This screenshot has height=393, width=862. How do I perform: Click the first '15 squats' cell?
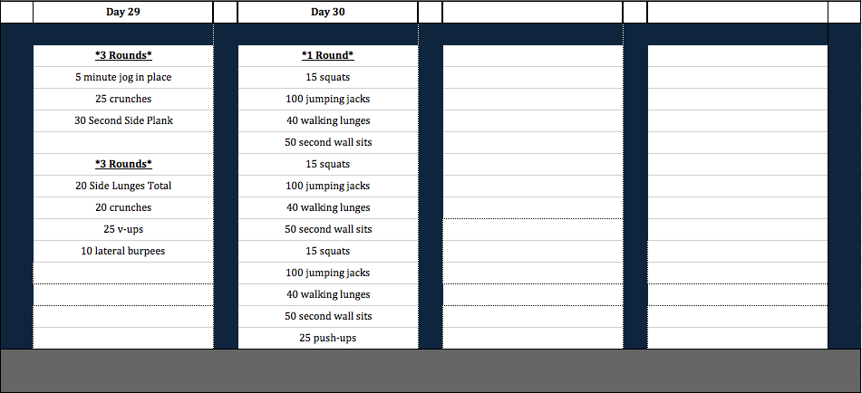pos(327,77)
